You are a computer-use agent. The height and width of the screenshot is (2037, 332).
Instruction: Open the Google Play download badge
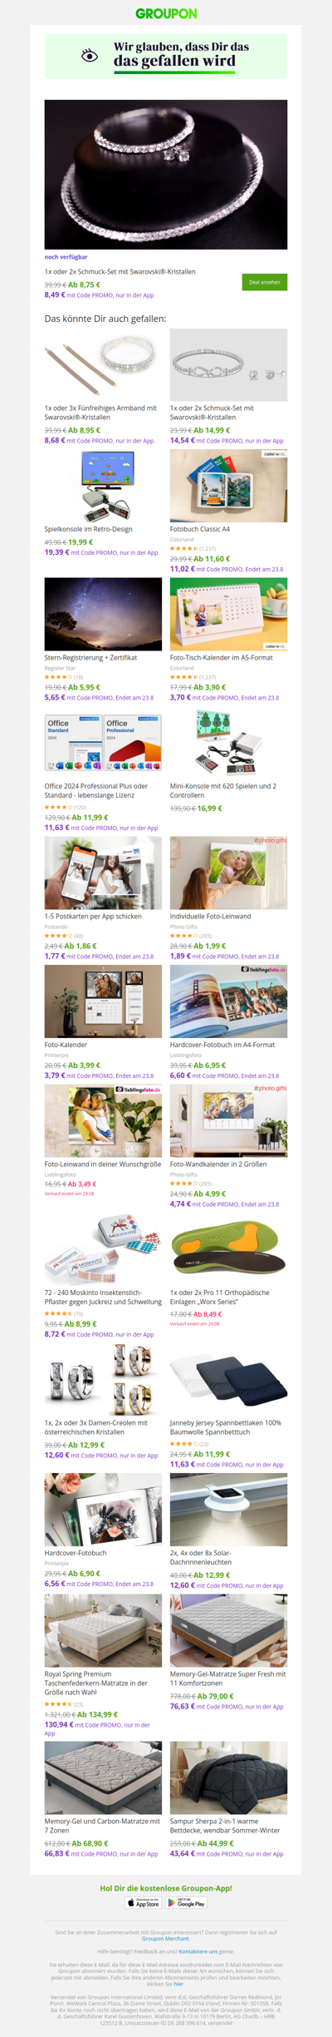[x=186, y=1902]
